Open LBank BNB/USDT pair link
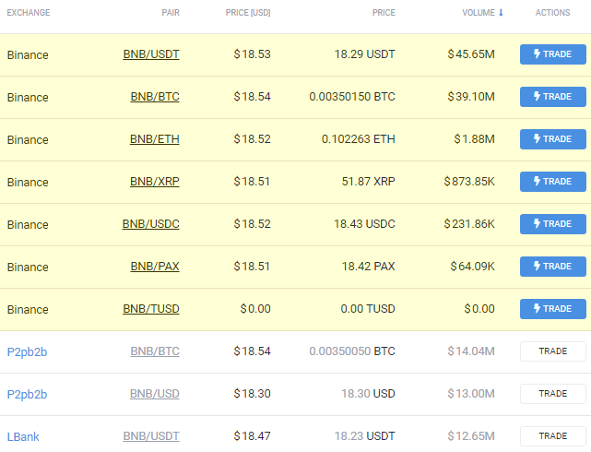591x452 pixels. pos(151,436)
